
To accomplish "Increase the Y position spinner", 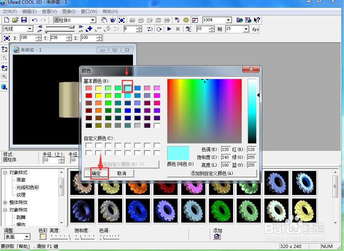I will point(69,37).
